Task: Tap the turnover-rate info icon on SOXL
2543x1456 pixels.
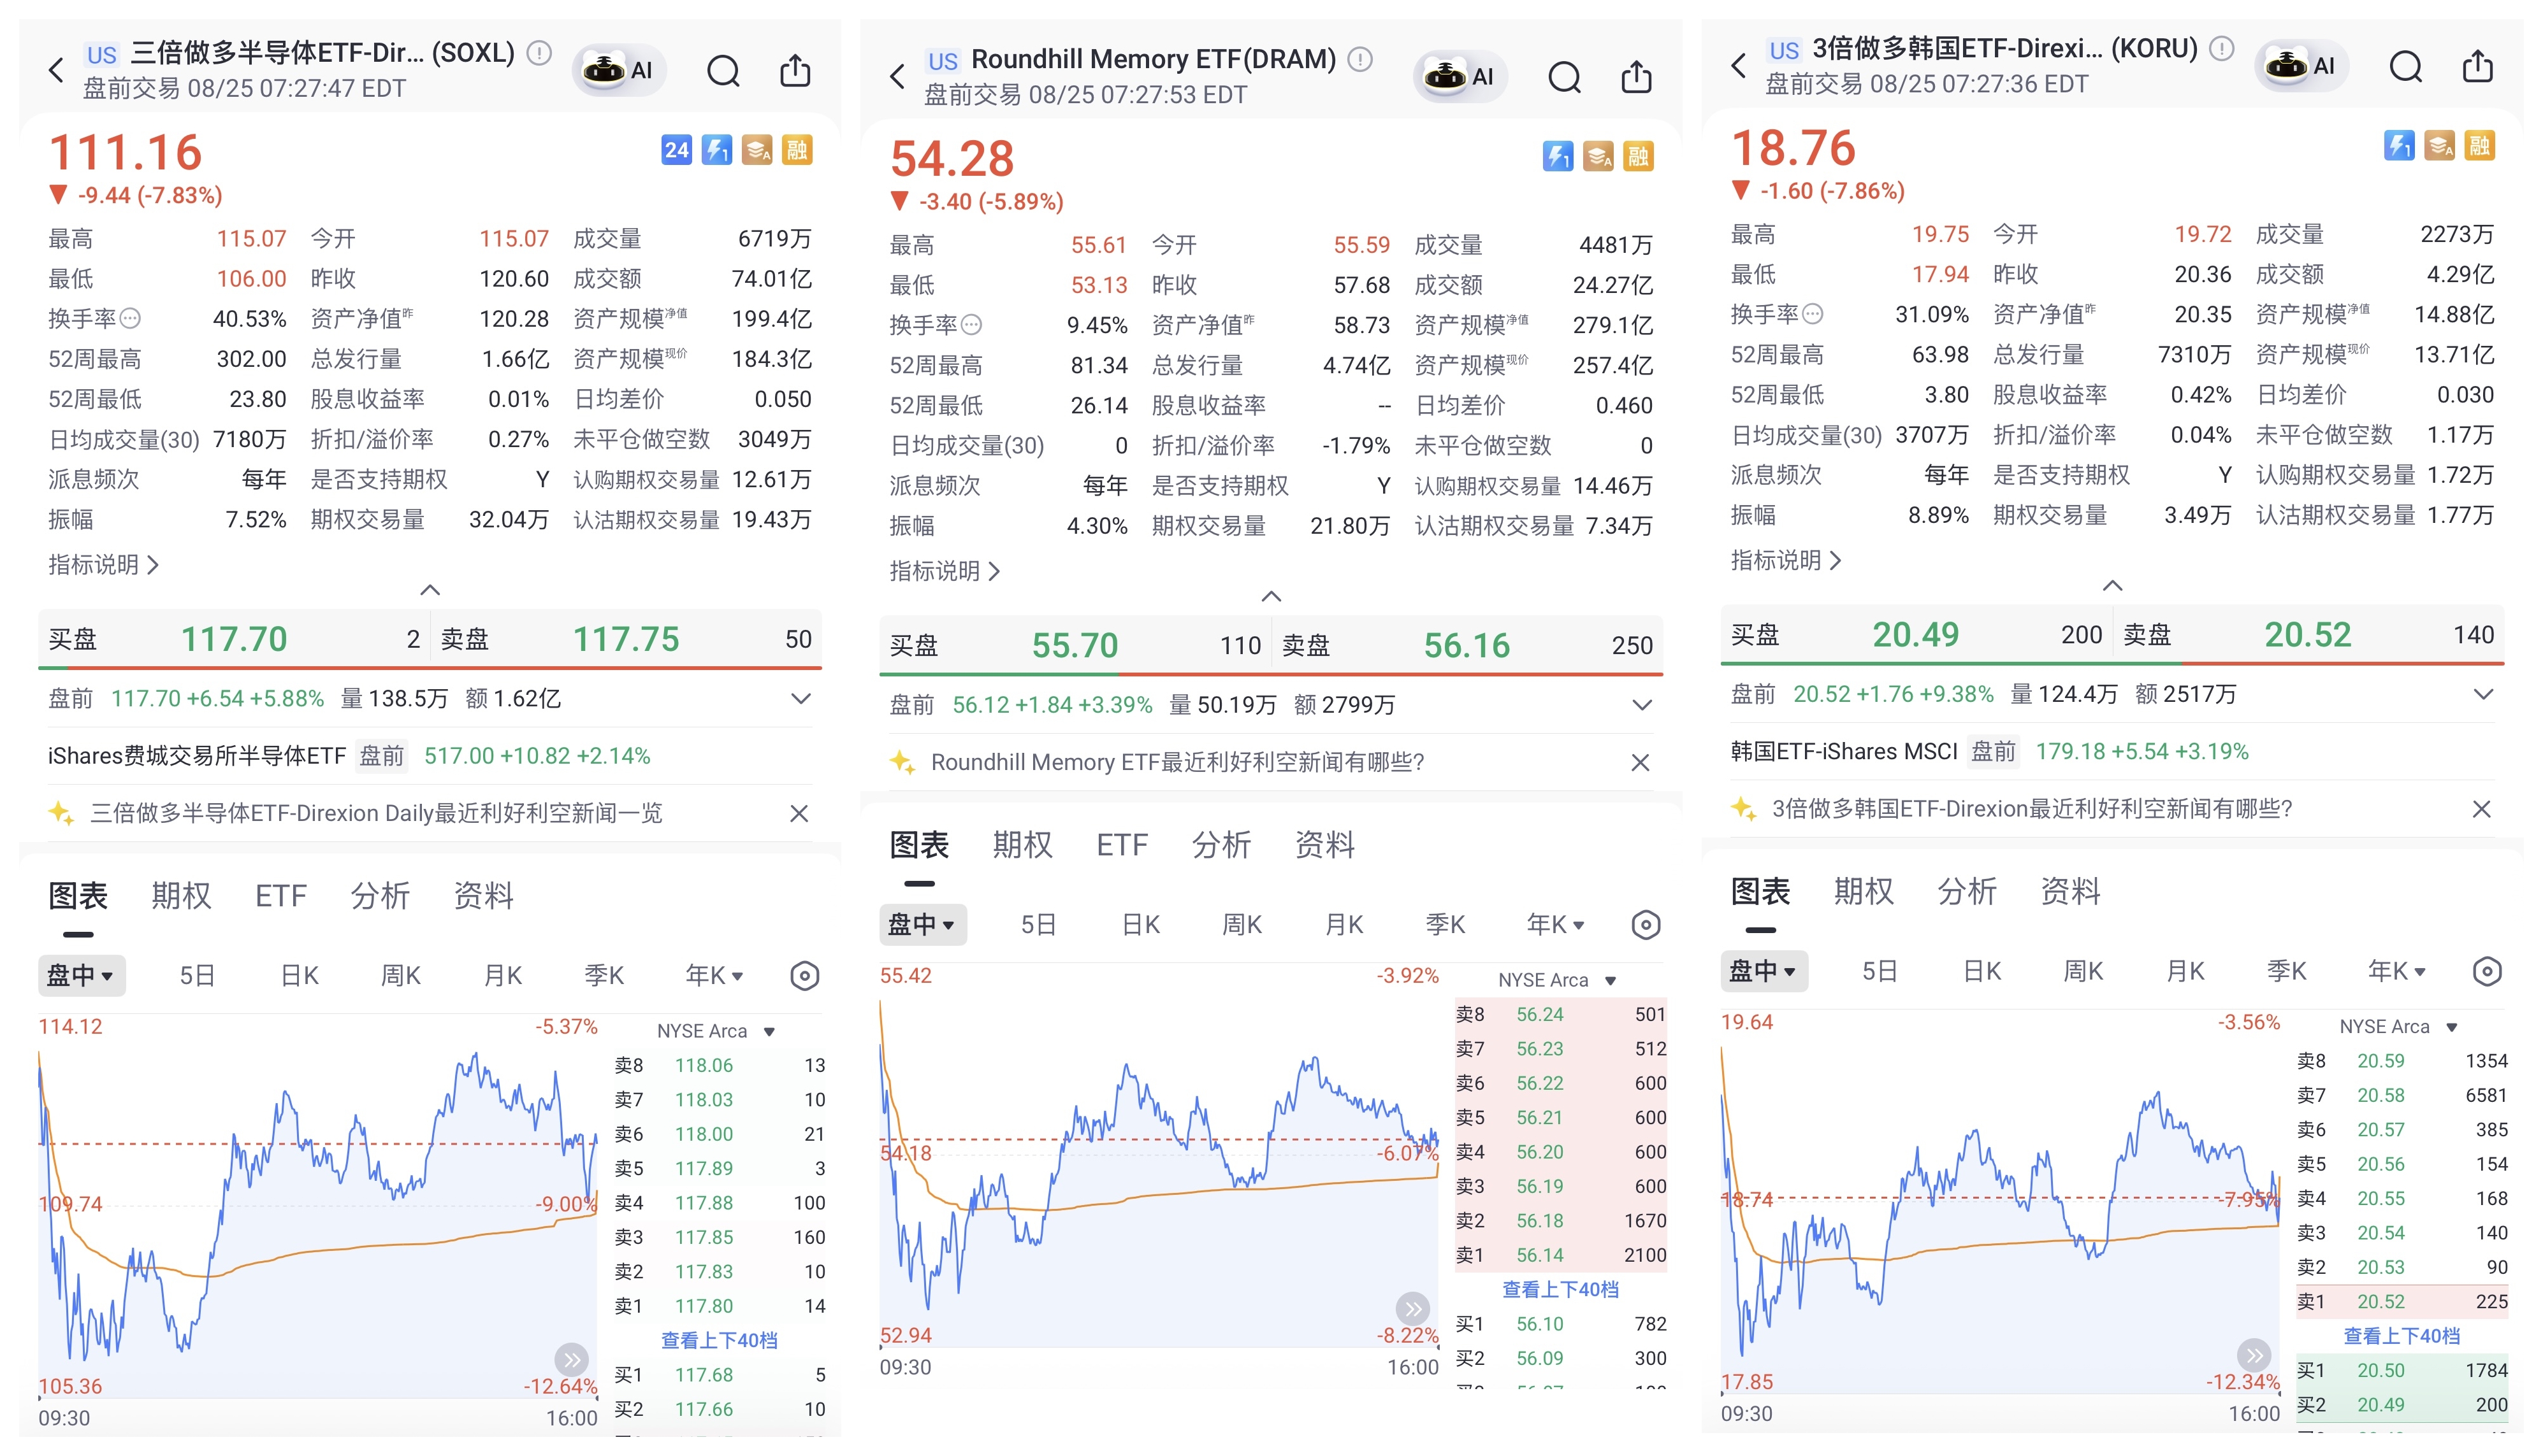Action: 130,319
